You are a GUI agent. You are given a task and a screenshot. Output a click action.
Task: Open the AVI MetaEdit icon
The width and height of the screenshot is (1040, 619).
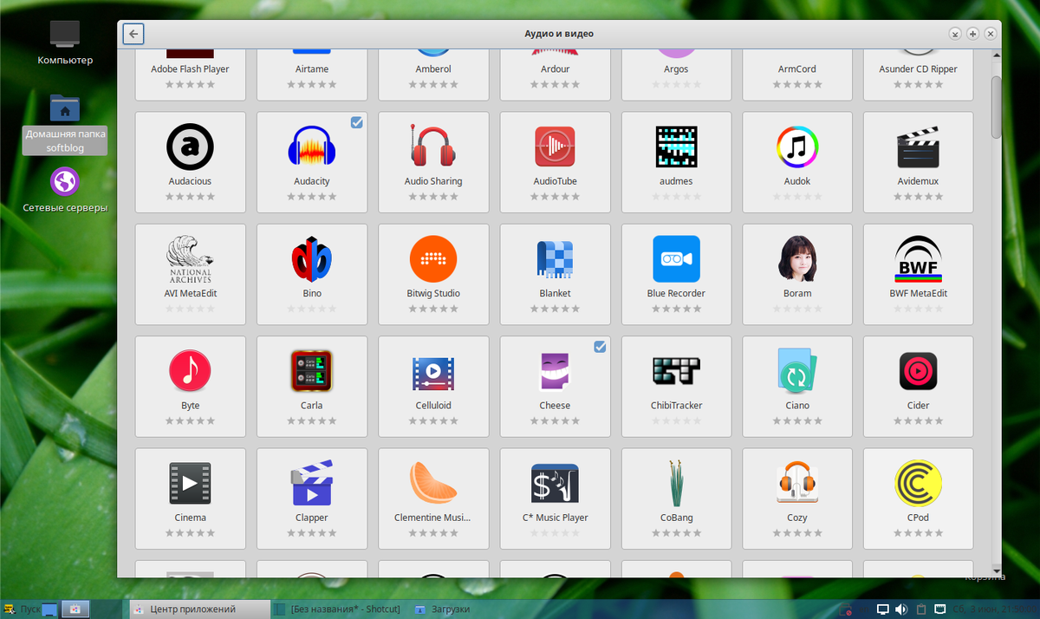(190, 259)
